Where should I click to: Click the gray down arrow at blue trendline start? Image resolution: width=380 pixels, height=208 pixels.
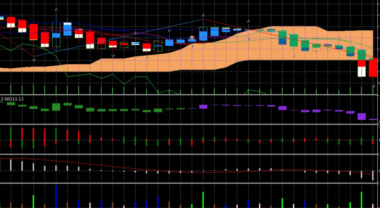tap(34, 59)
